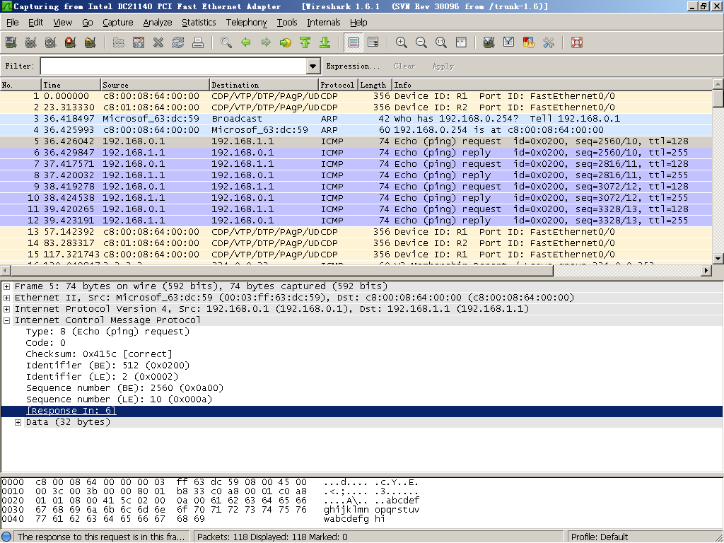Open the list of capture interfaces
The height and width of the screenshot is (543, 724).
point(11,43)
